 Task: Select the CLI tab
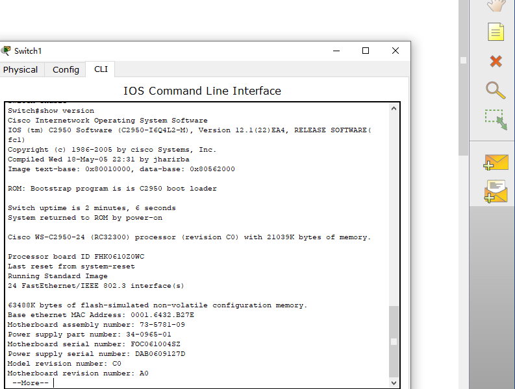101,69
